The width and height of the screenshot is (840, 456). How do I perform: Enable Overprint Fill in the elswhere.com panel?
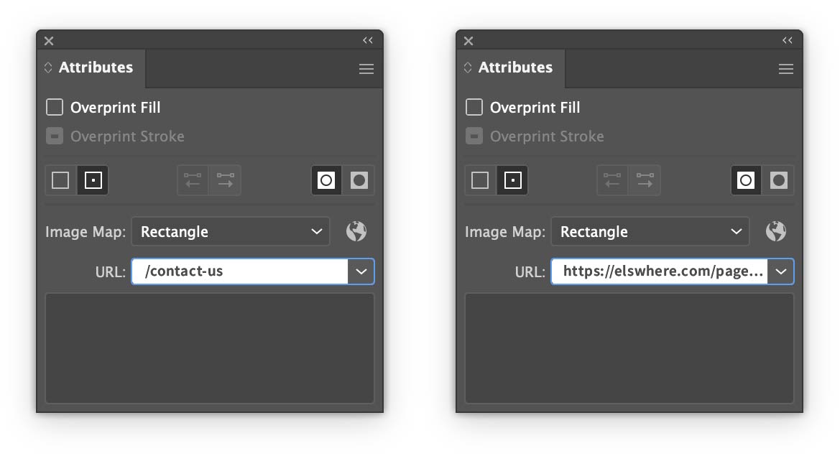474,108
